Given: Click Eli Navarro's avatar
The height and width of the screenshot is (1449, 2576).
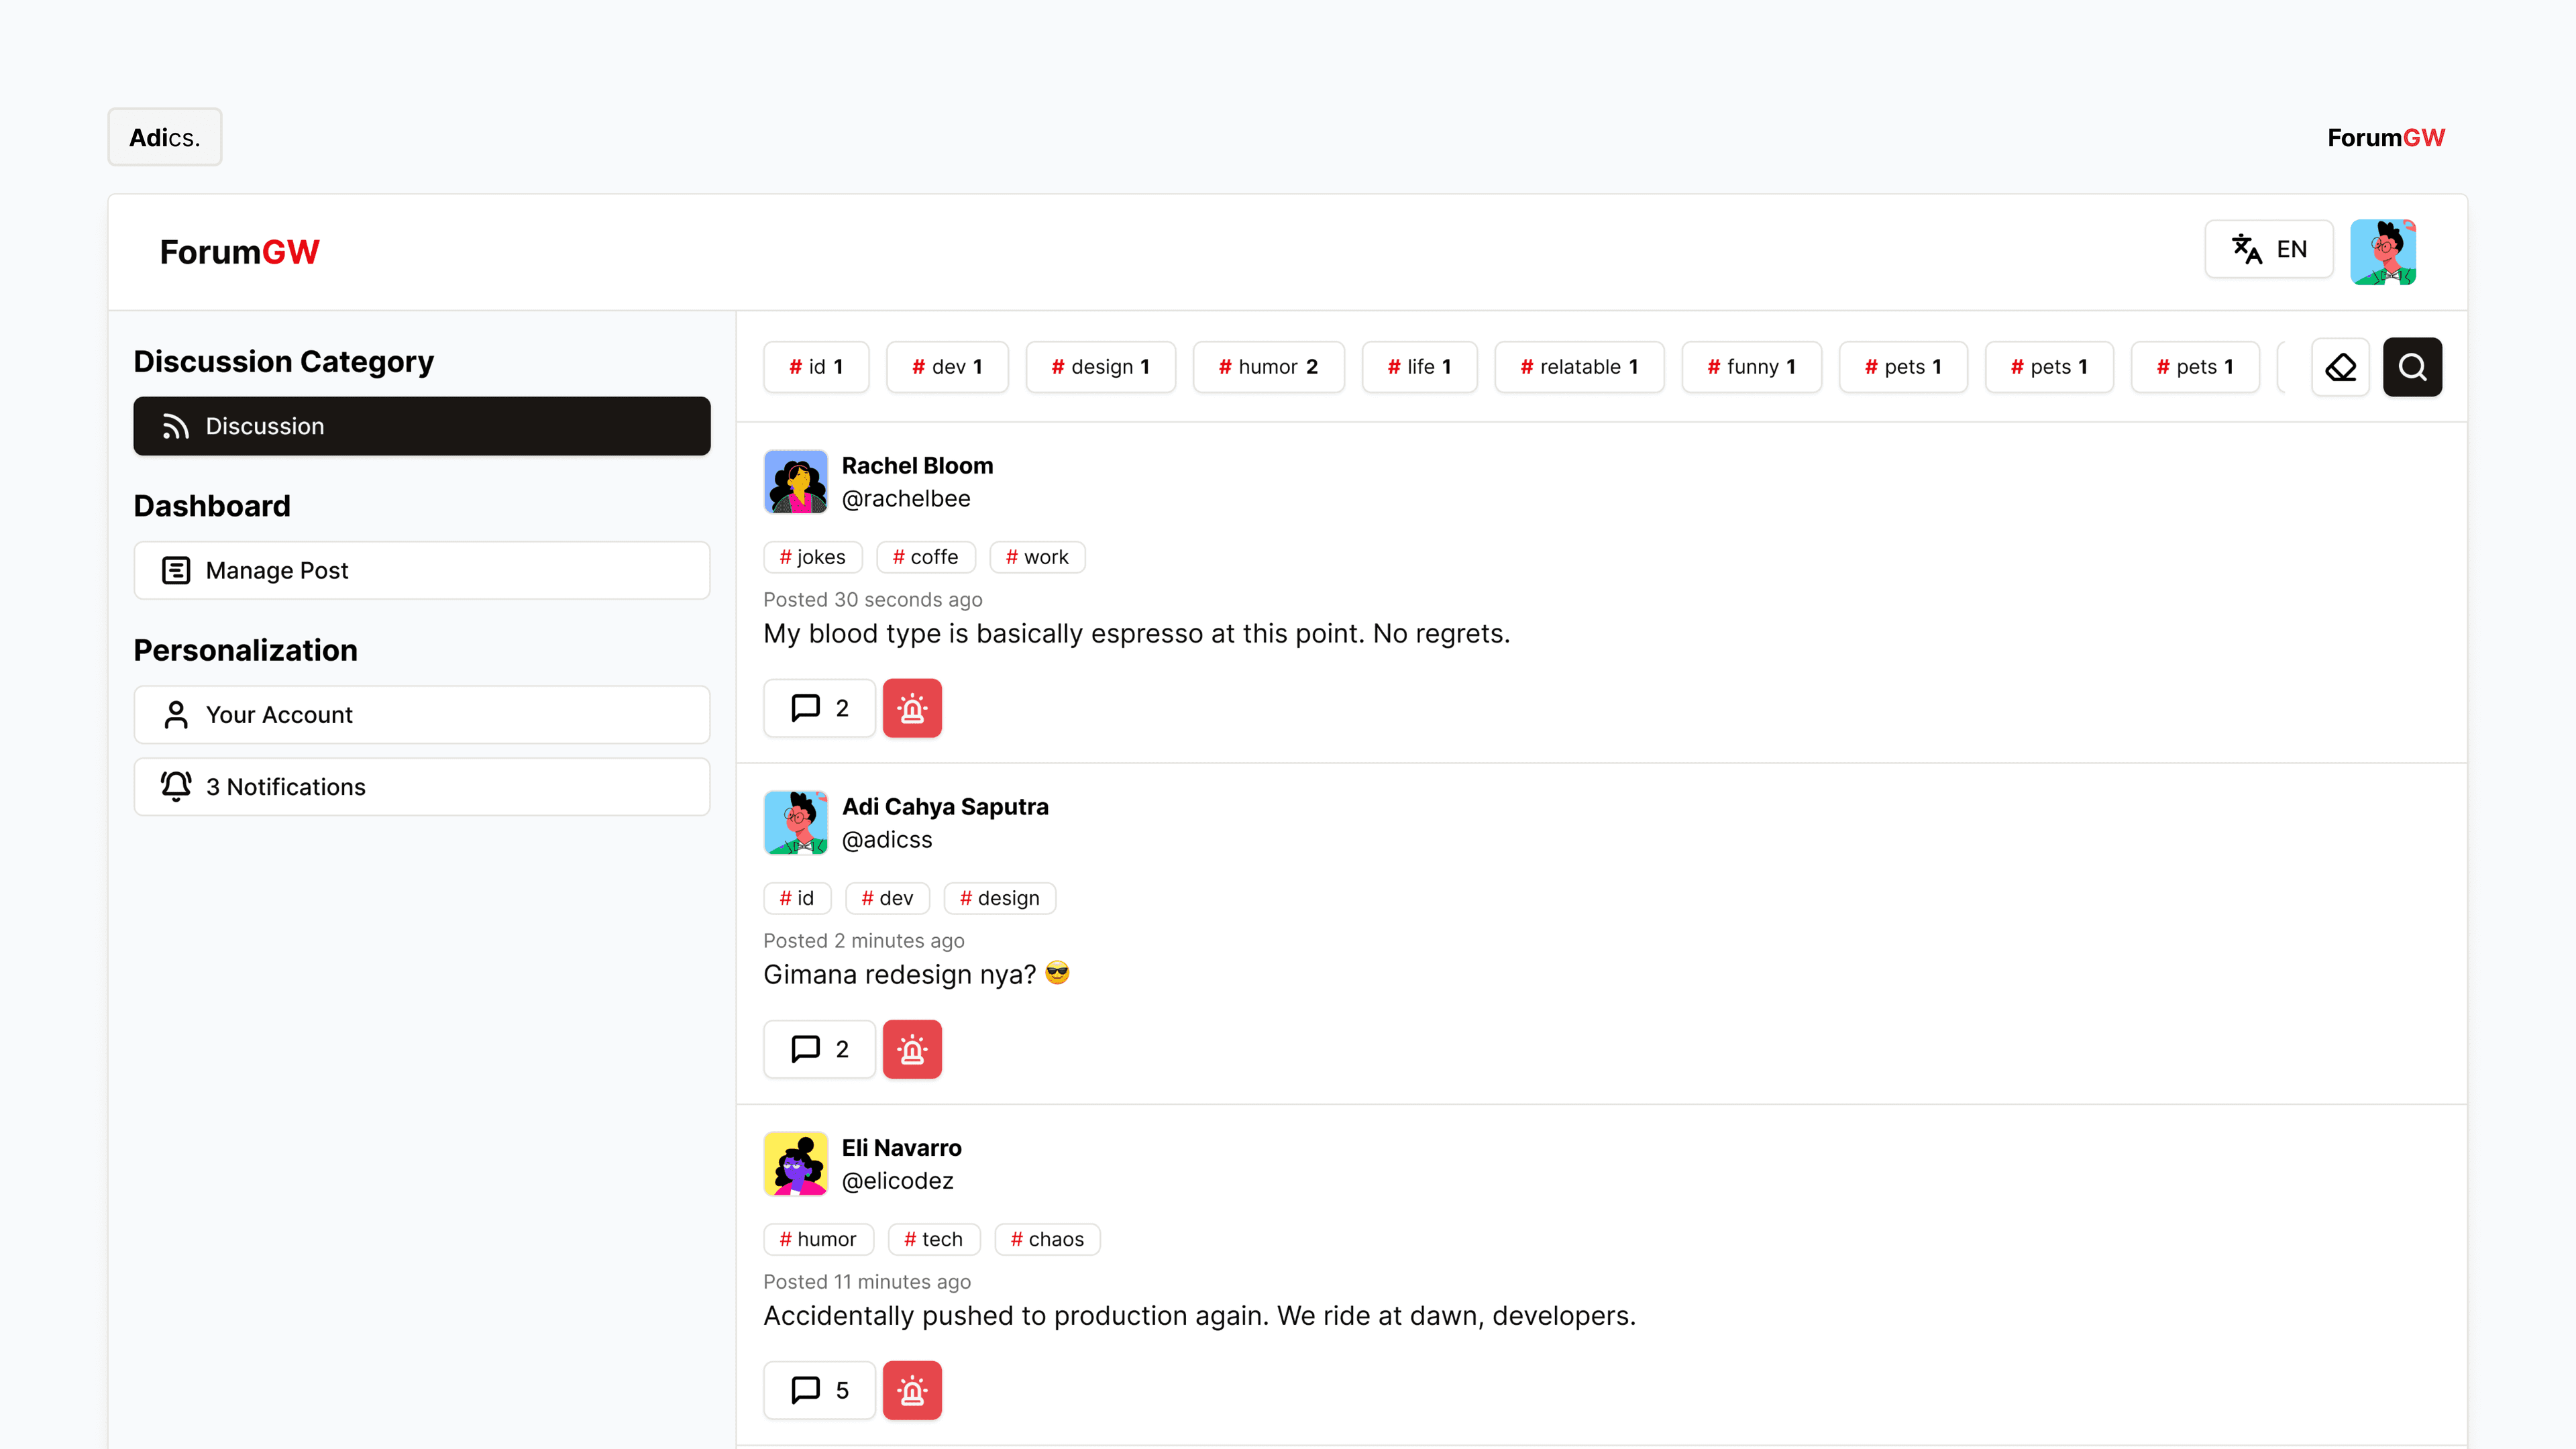Looking at the screenshot, I should tap(796, 1164).
